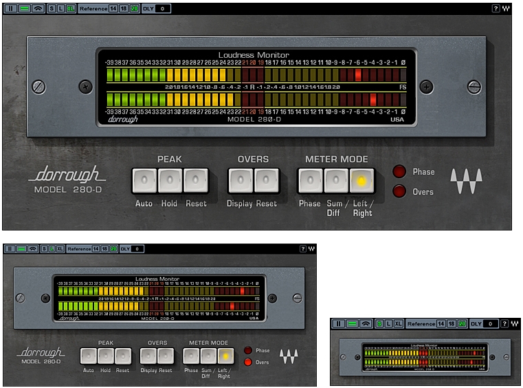Toggle Overs Display button in medium plugin
The width and height of the screenshot is (523, 388).
pos(148,356)
